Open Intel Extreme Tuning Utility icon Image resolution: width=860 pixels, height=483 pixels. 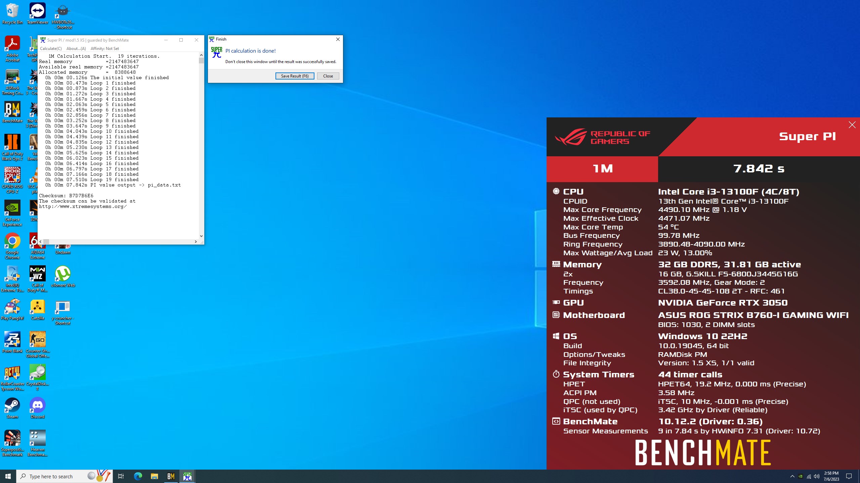[12, 279]
